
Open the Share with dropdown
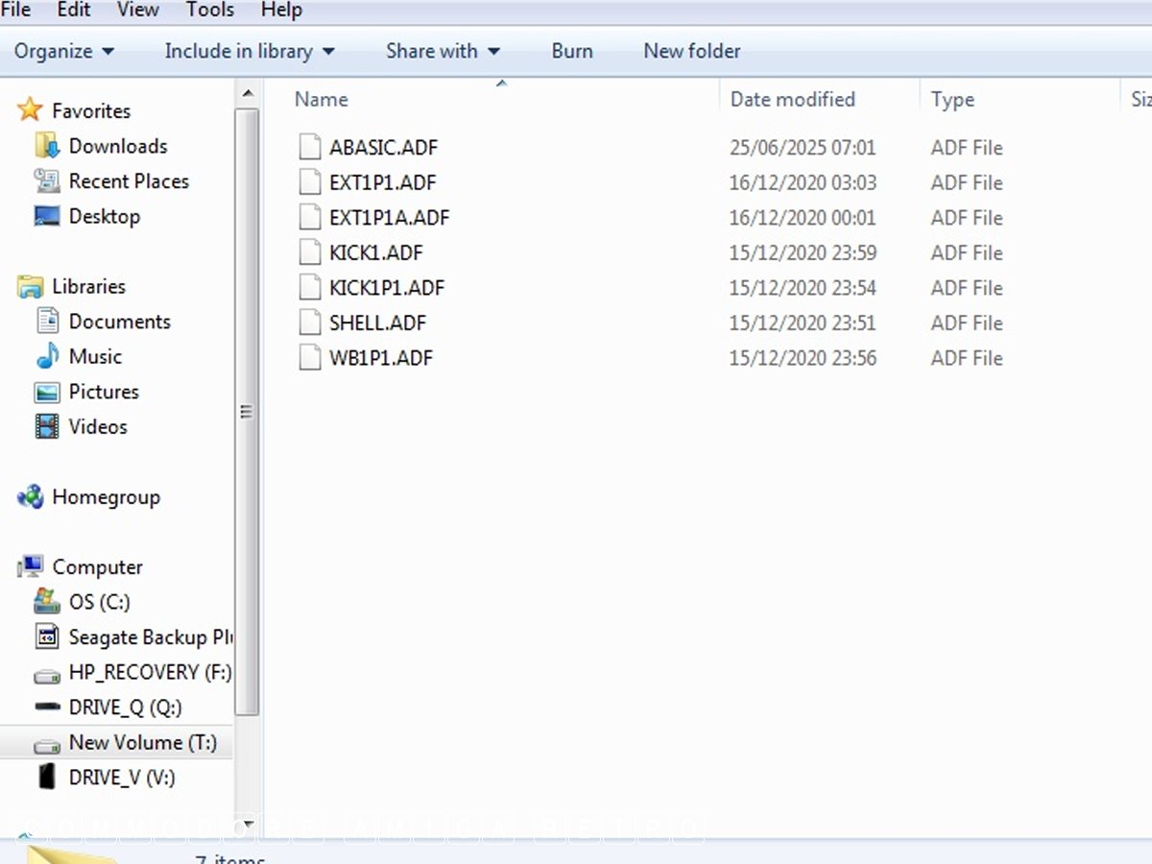point(443,52)
